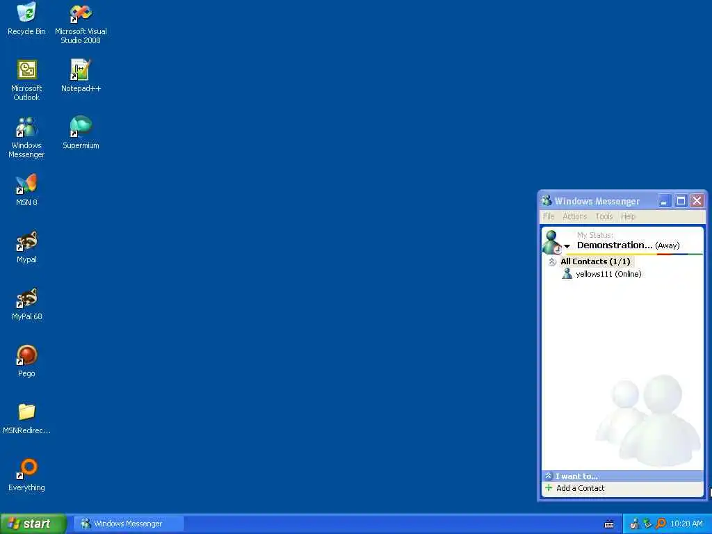Close the Windows Messenger window

(697, 201)
